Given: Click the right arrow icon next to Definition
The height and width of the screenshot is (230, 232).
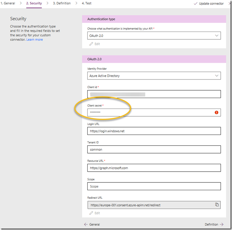Looking at the screenshot, I should (222, 224).
